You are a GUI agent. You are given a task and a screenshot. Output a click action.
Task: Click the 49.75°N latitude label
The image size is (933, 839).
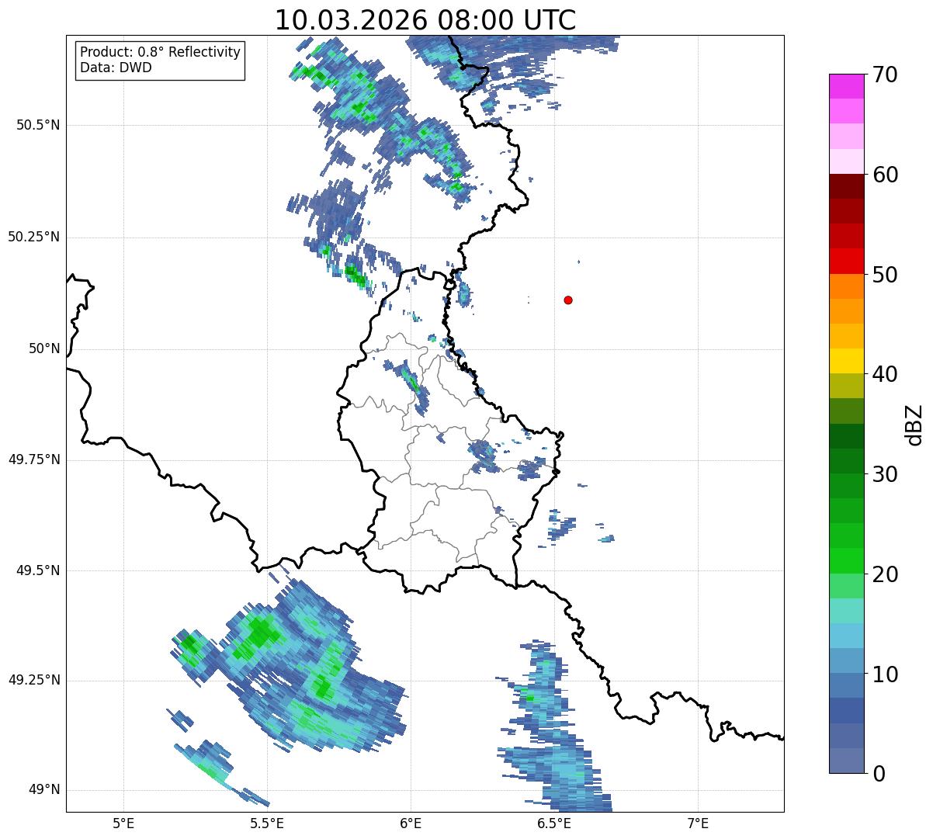click(x=34, y=459)
